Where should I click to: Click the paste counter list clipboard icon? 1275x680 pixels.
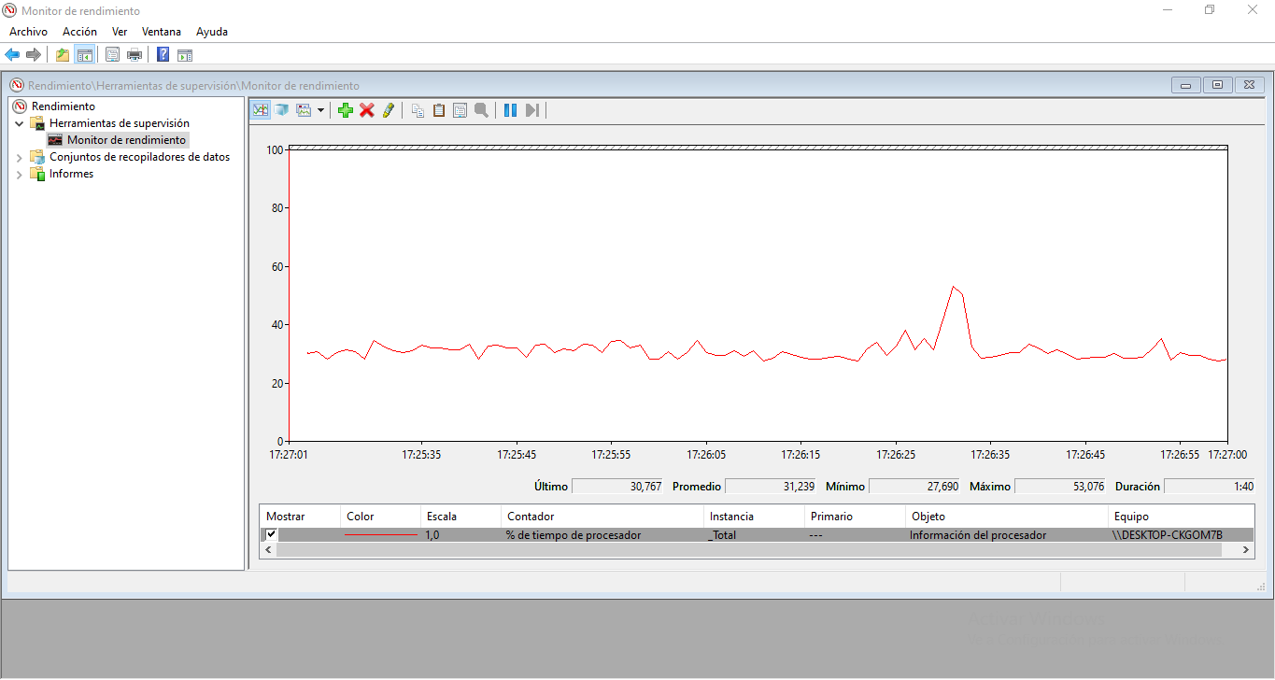tap(438, 110)
